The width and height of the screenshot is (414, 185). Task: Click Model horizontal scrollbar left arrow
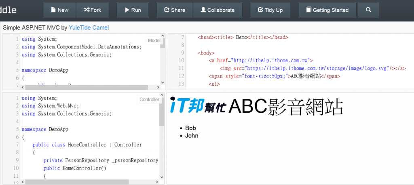(23, 87)
